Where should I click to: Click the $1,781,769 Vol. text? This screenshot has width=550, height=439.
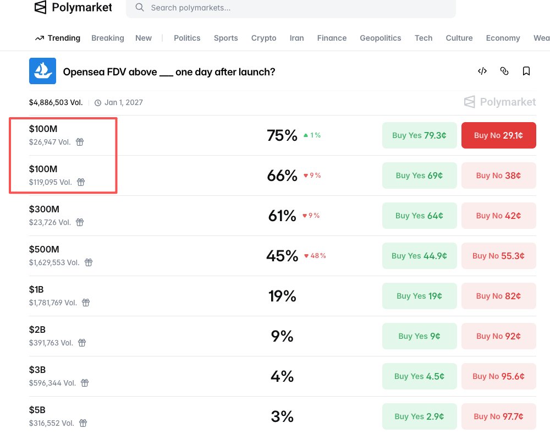(53, 303)
